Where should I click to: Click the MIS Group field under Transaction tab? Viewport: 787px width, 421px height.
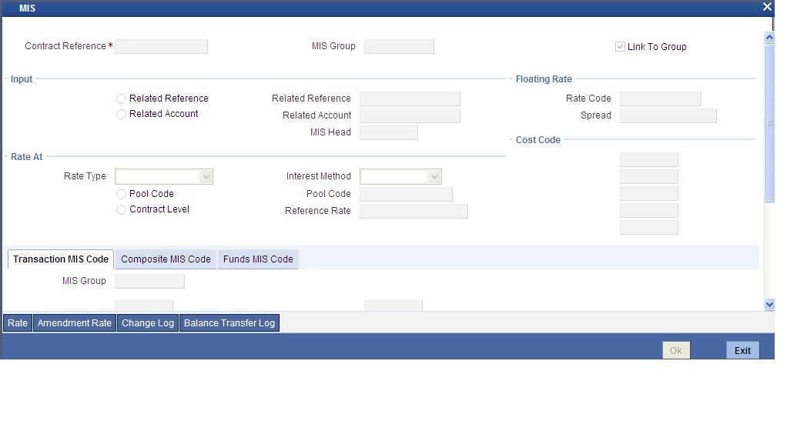149,281
